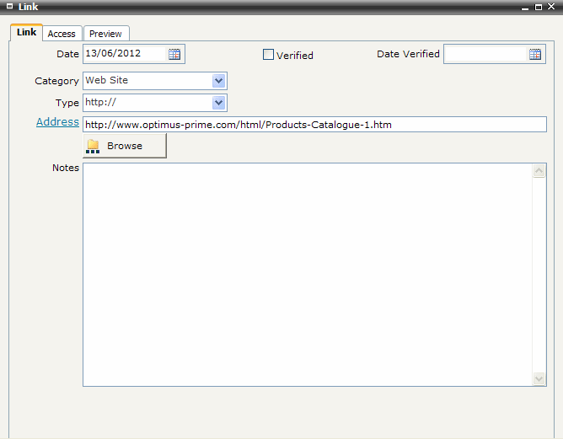The height and width of the screenshot is (439, 563).
Task: Select the Link tab
Action: 26,32
